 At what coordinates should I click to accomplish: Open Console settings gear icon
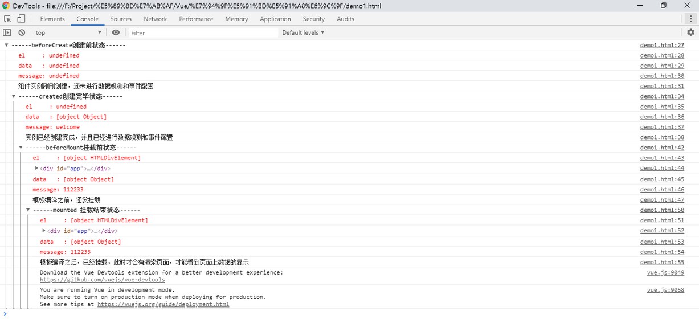coord(690,32)
